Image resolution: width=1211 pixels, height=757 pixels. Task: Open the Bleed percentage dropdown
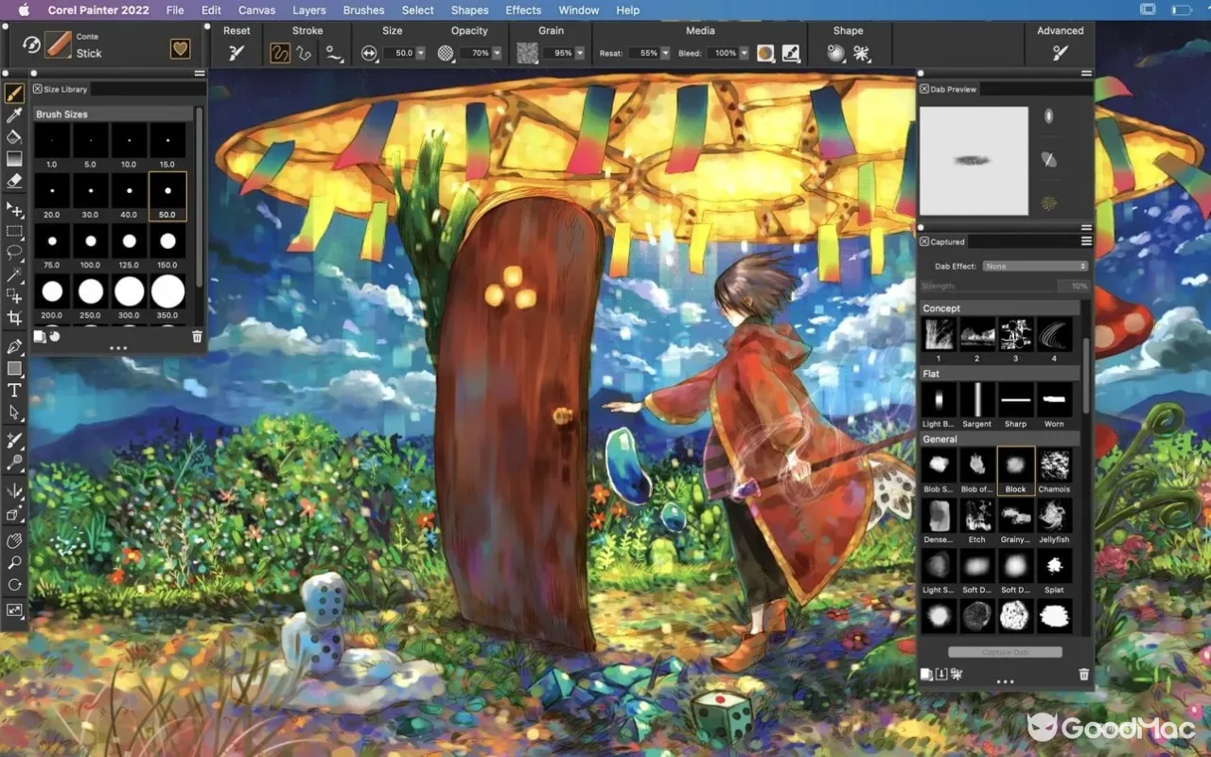point(744,53)
